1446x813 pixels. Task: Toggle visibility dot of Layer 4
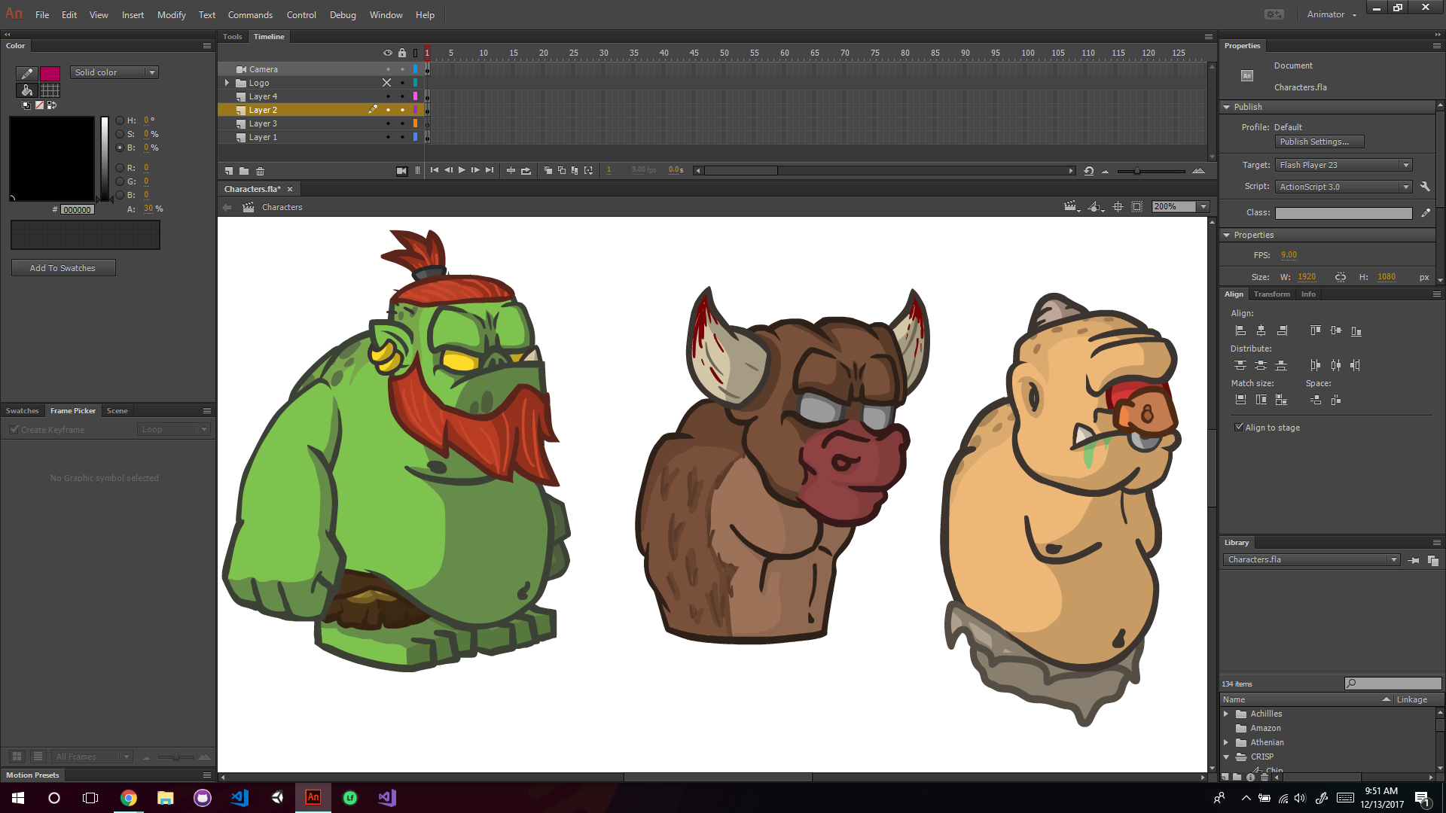tap(388, 97)
